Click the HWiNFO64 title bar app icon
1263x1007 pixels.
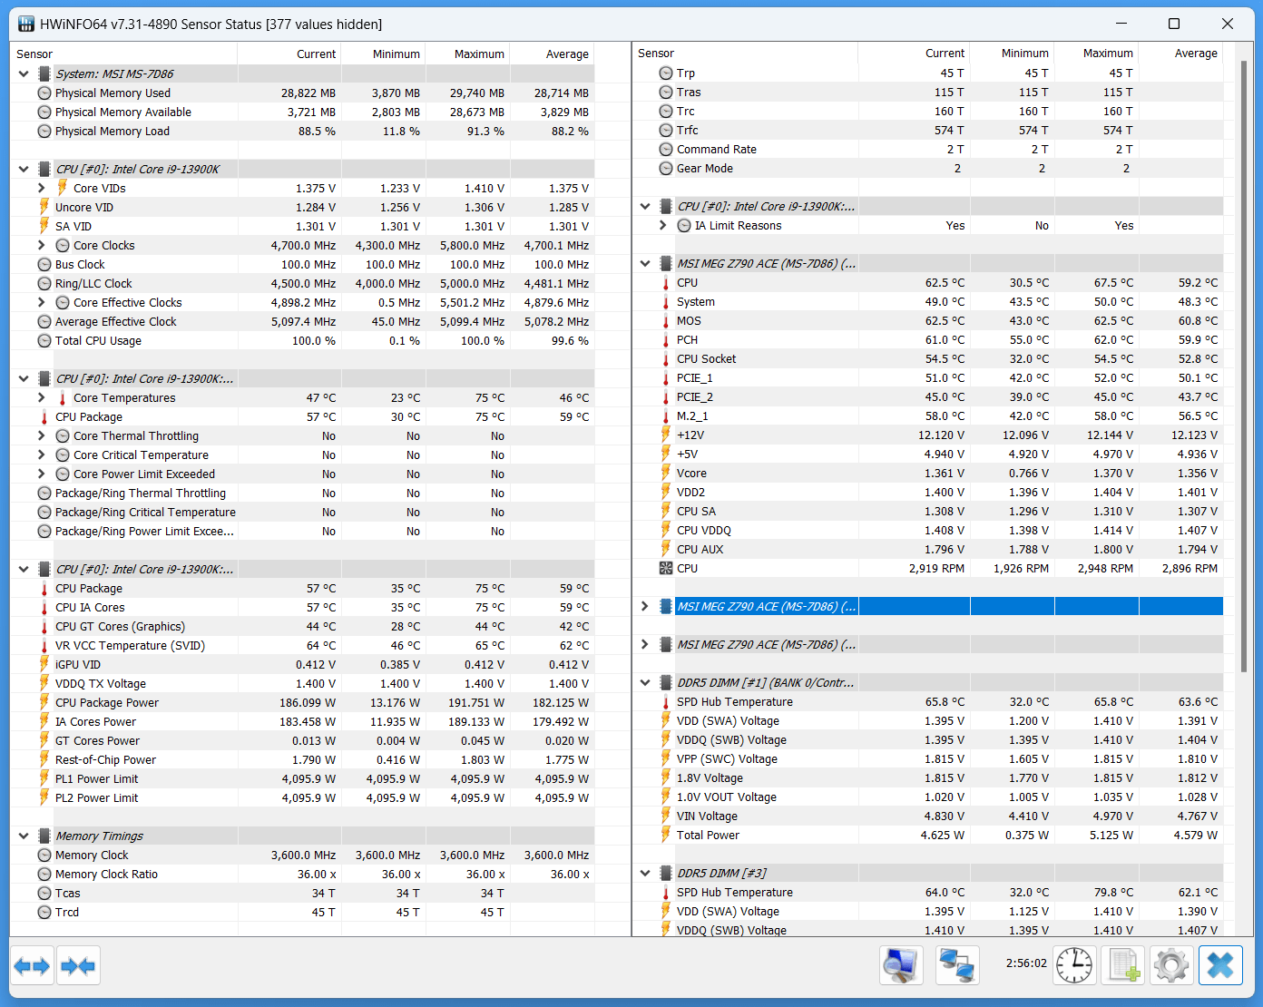(26, 24)
